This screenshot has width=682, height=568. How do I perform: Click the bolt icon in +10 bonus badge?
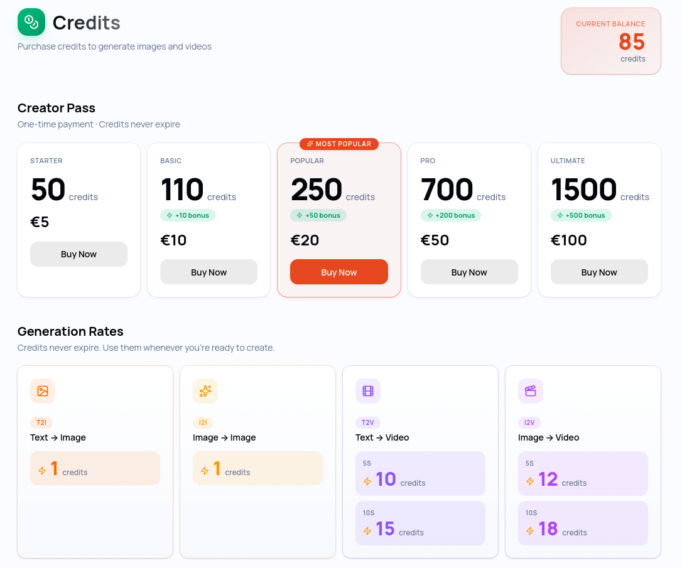point(170,215)
